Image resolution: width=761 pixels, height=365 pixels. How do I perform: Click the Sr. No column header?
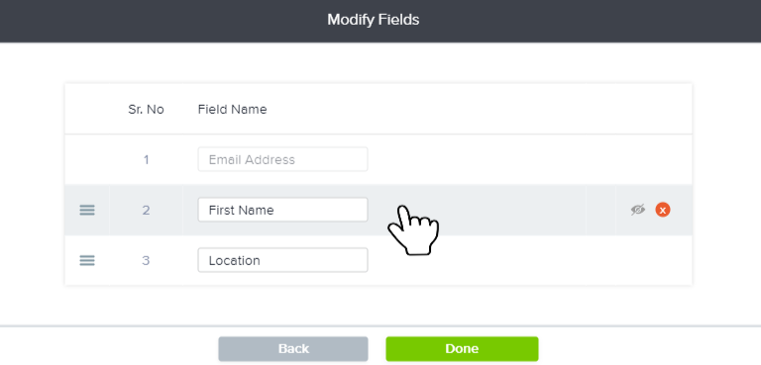[146, 110]
